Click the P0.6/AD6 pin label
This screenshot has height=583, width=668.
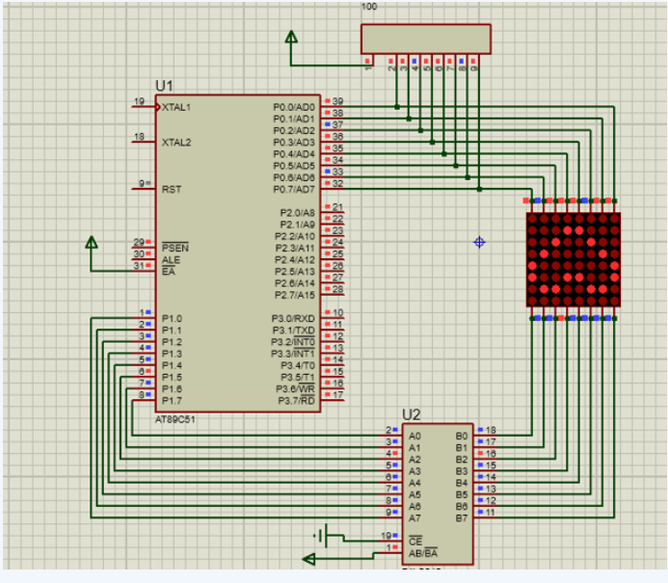coord(294,177)
